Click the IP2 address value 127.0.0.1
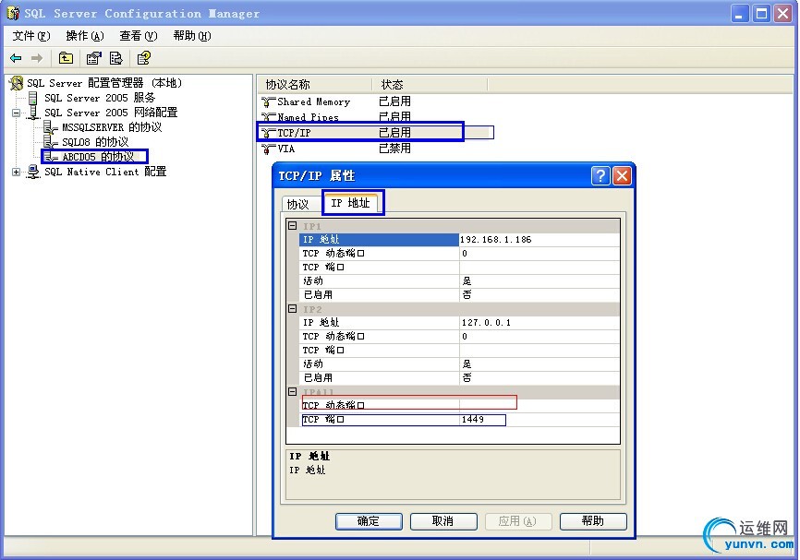This screenshot has width=800, height=560. pos(539,323)
